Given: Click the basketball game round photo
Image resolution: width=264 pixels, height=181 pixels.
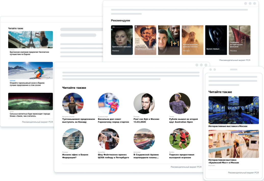Looking at the screenshot, I should [109, 139].
